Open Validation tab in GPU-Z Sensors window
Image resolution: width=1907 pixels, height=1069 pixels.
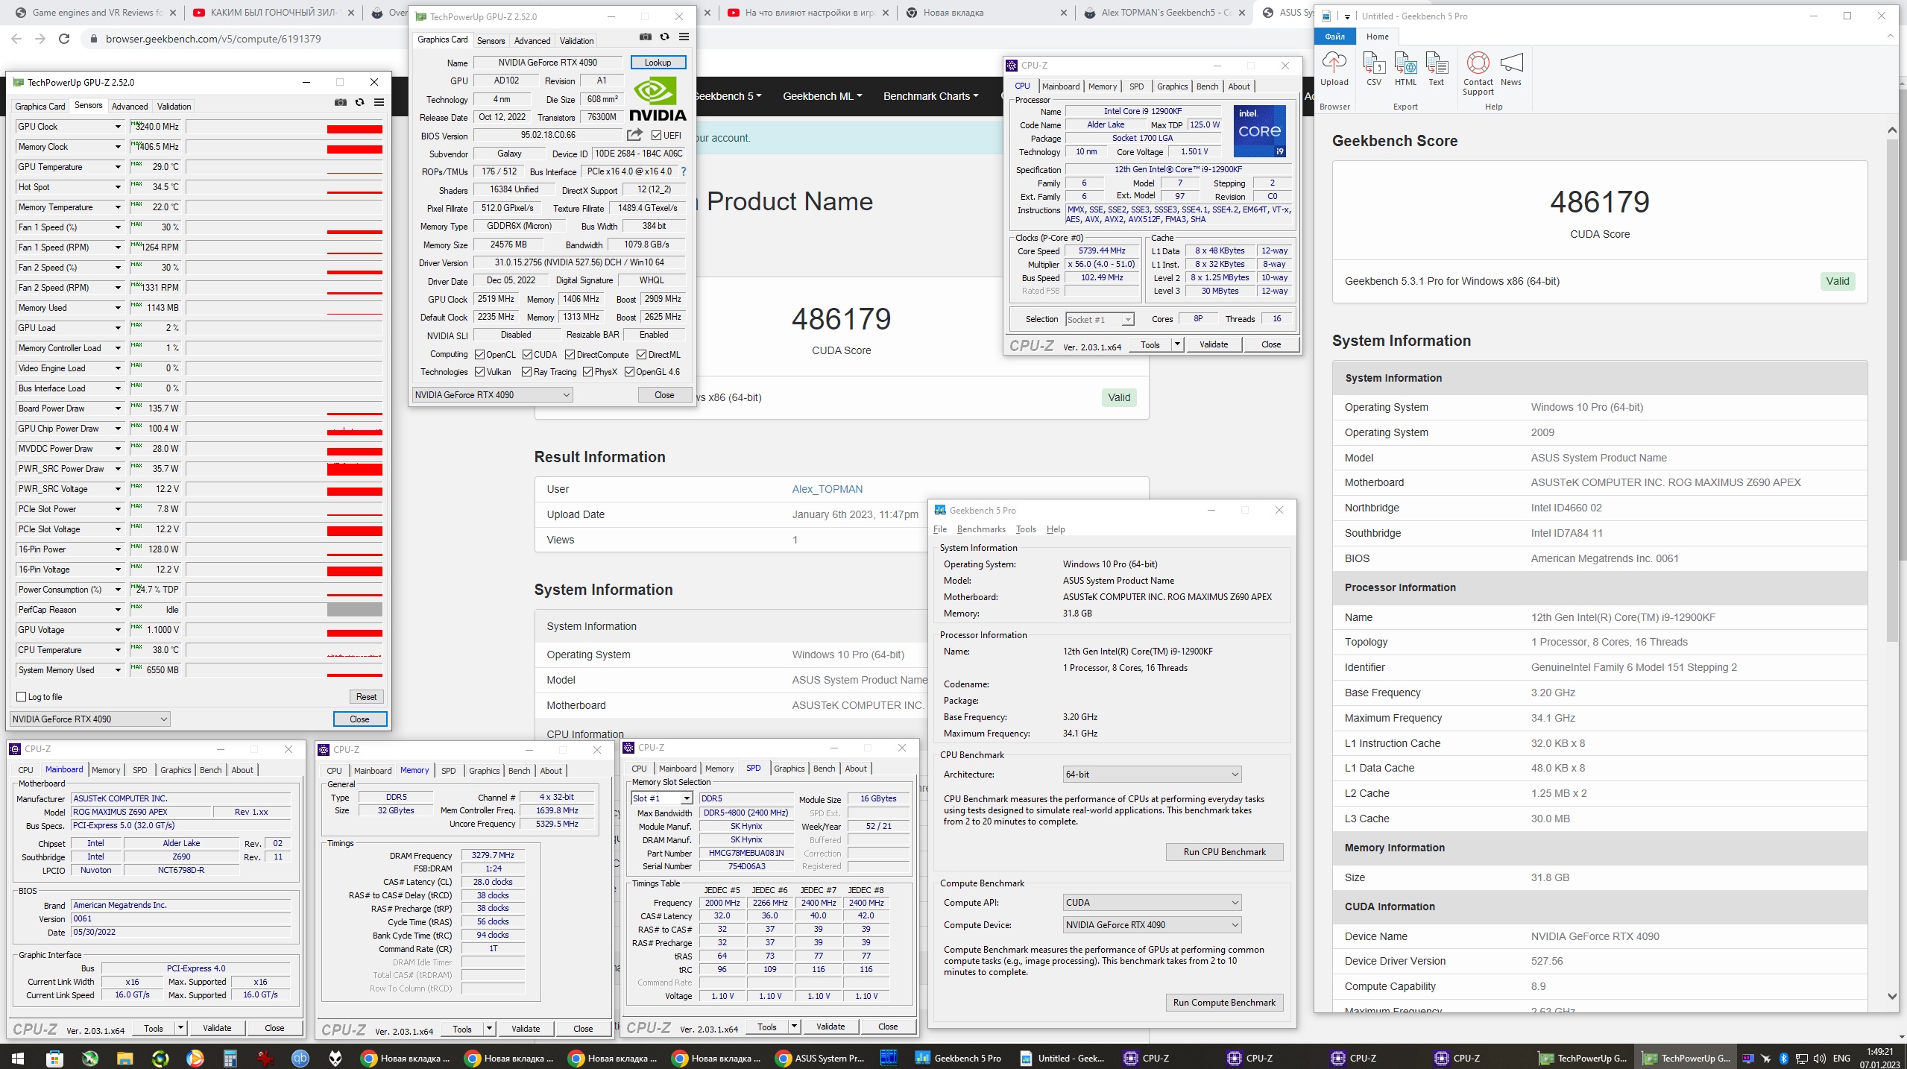pyautogui.click(x=174, y=106)
